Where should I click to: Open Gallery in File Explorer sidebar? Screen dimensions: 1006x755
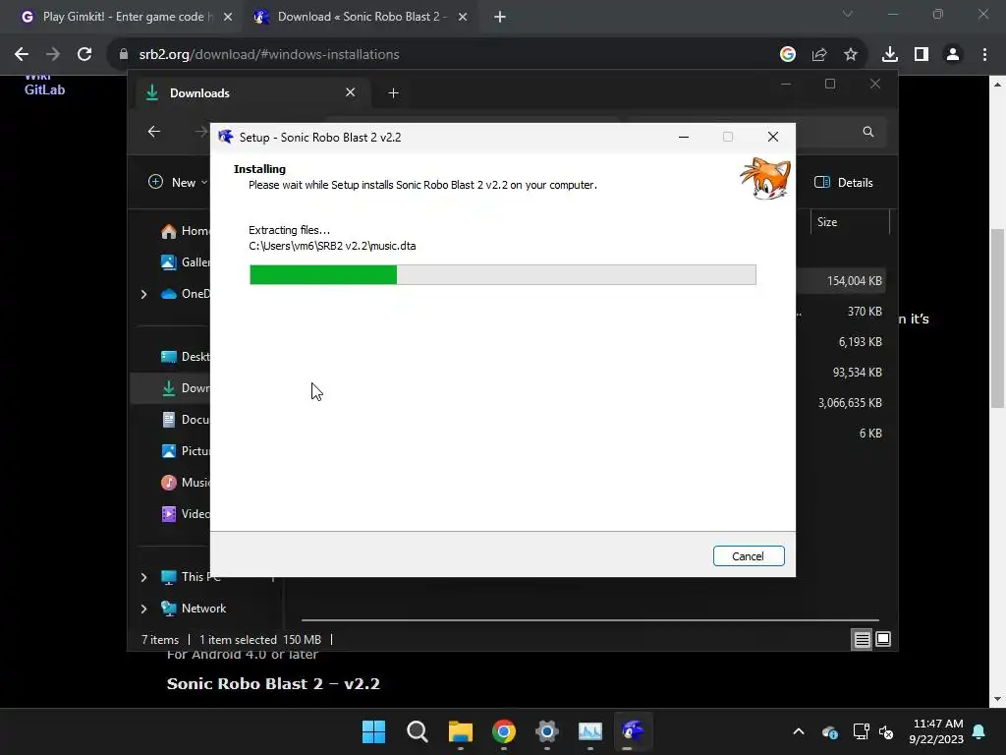(185, 261)
